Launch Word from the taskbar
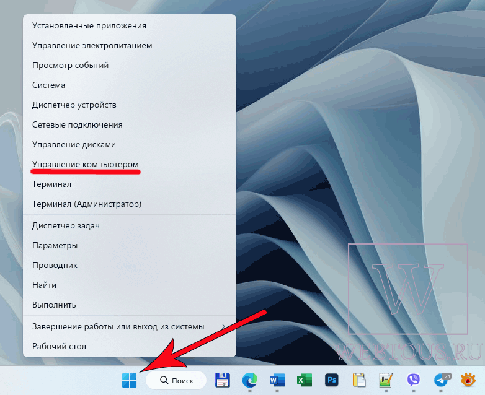 pos(277,380)
